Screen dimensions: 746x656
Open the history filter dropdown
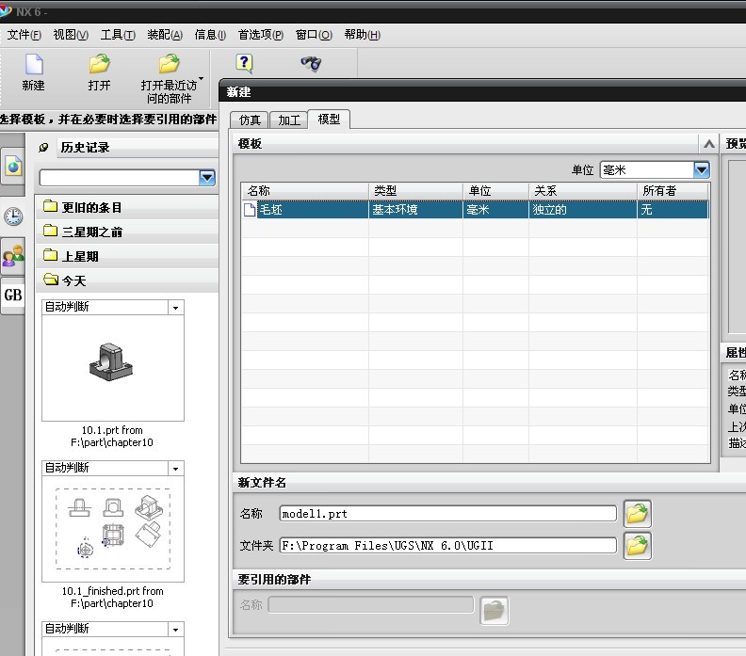pyautogui.click(x=207, y=178)
